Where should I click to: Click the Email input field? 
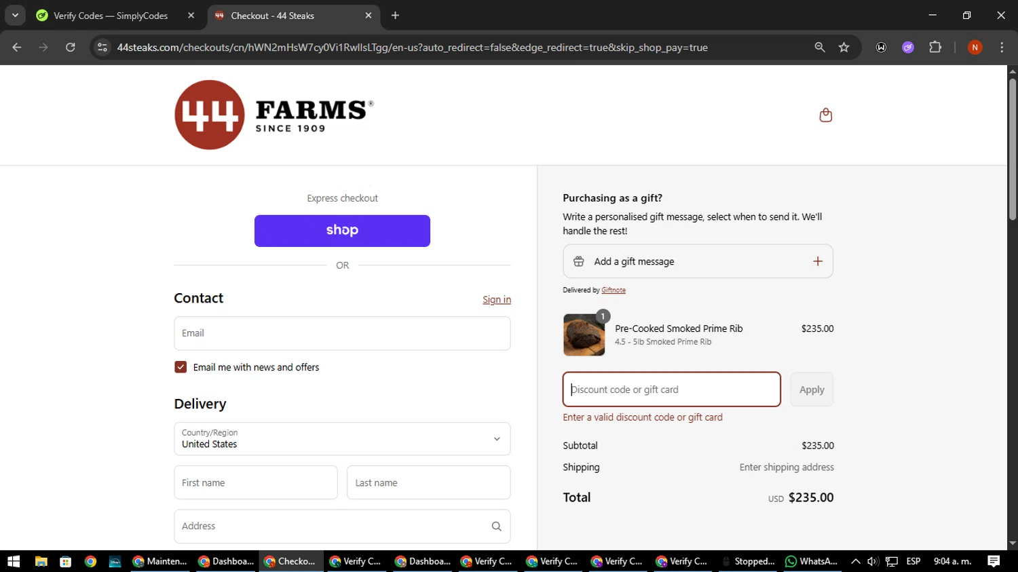pos(342,333)
